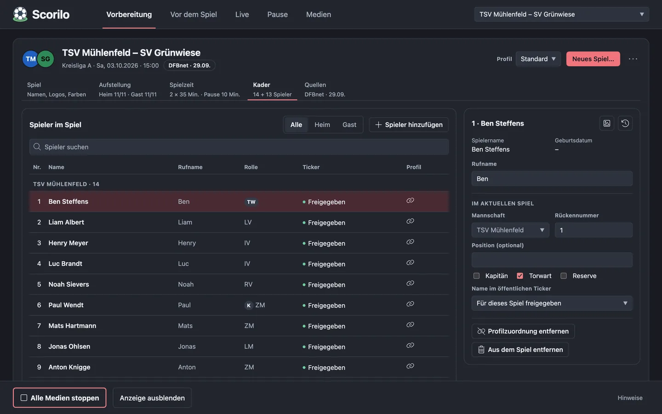Click the Spieler suchen search field
This screenshot has height=414, width=662.
pyautogui.click(x=239, y=147)
